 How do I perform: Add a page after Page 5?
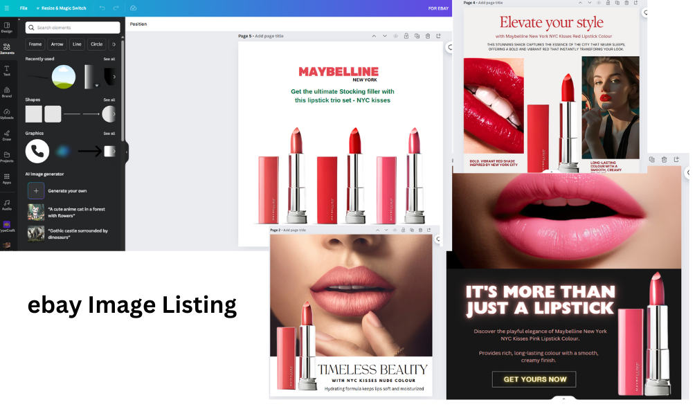point(438,36)
